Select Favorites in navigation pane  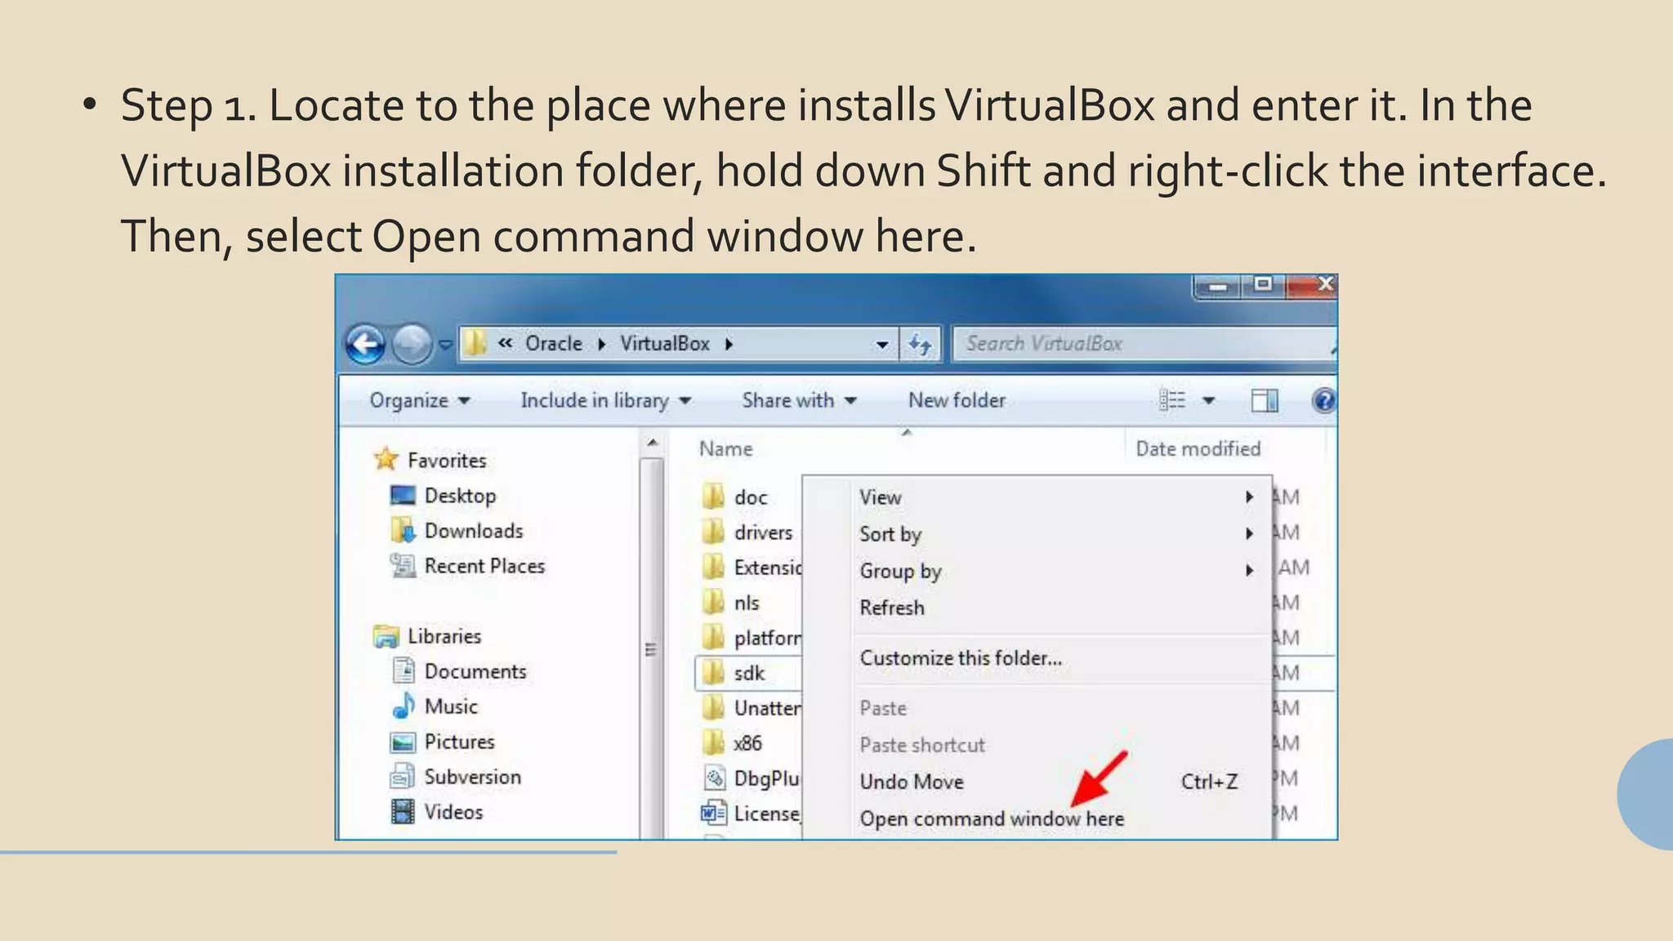(447, 461)
